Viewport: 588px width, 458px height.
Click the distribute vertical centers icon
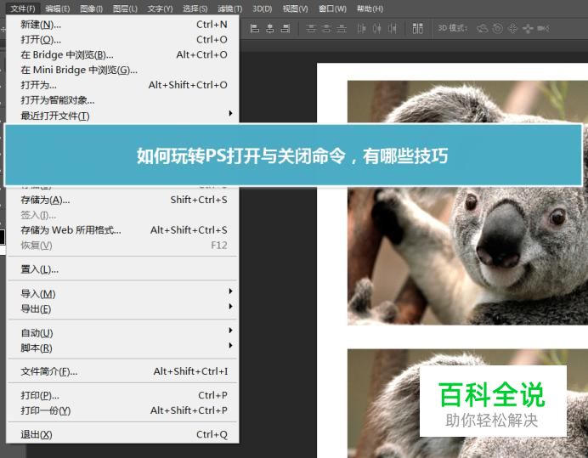(x=326, y=28)
